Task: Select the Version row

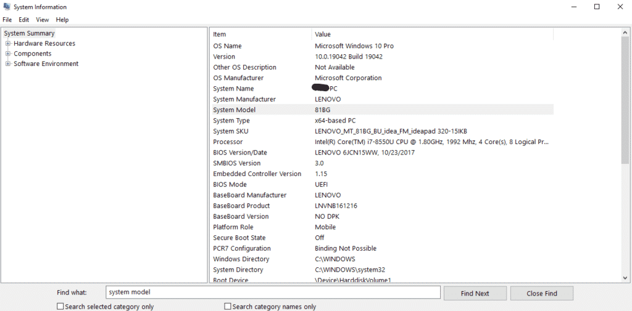Action: tap(382, 57)
